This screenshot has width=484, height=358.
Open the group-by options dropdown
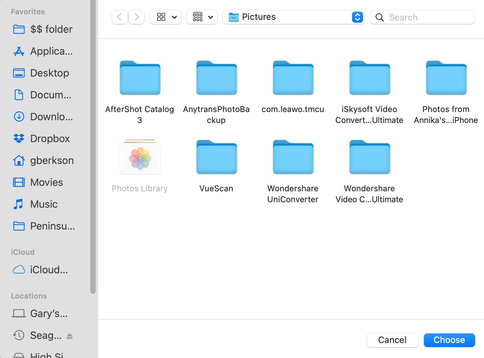click(x=202, y=17)
